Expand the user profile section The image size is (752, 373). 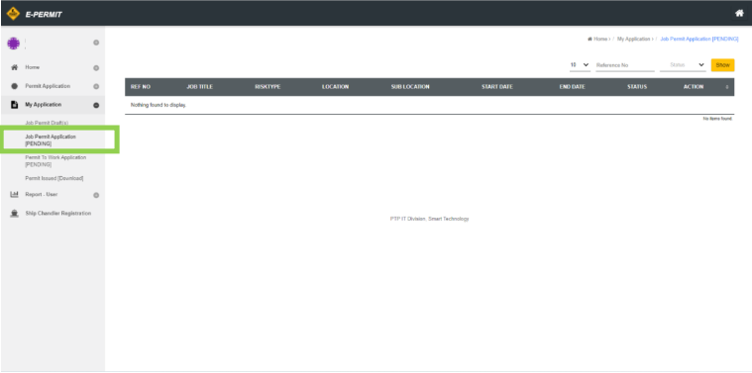click(96, 43)
